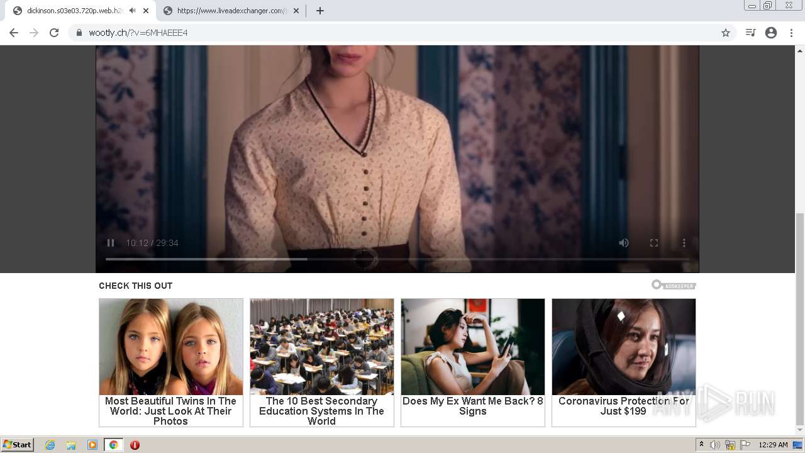Viewport: 805px width, 453px height.
Task: Open a new browser tab
Action: [320, 11]
